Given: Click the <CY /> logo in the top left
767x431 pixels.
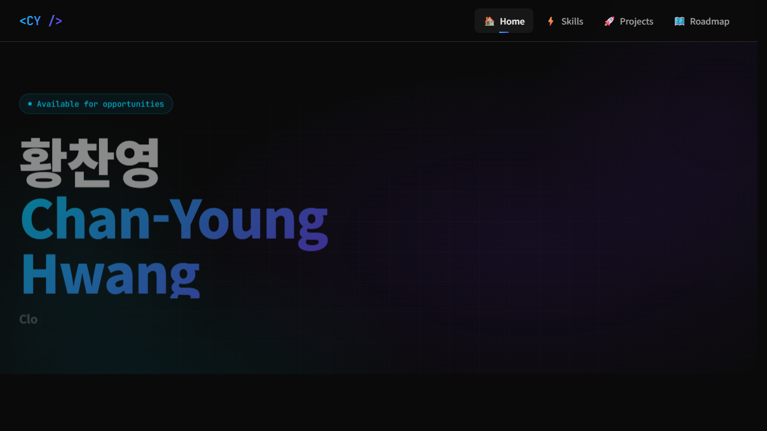Looking at the screenshot, I should point(40,20).
